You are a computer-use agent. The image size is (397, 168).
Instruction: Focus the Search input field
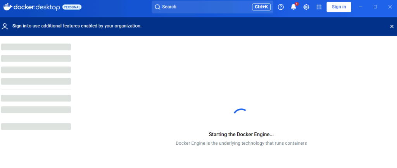(212, 7)
